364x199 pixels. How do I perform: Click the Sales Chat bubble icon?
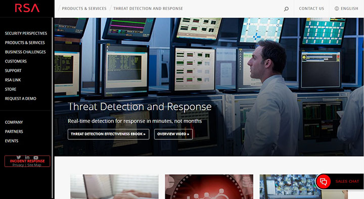click(324, 181)
